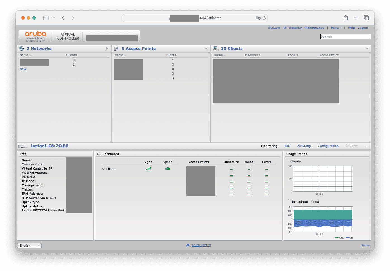Open the More dropdown menu
The image size is (390, 271).
(336, 28)
